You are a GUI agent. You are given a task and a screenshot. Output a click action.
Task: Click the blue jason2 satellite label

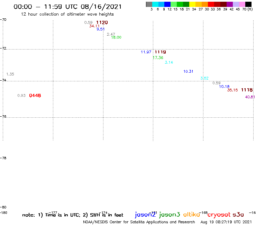(x=145, y=215)
